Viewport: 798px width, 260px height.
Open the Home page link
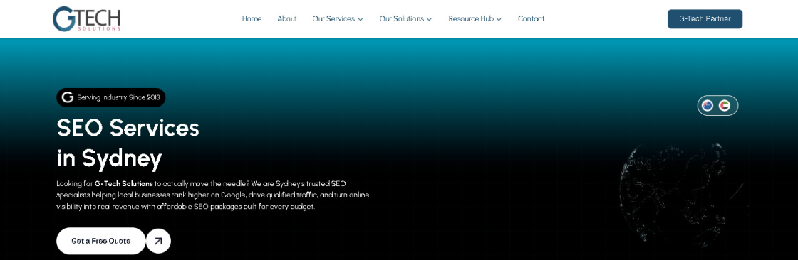coord(252,18)
